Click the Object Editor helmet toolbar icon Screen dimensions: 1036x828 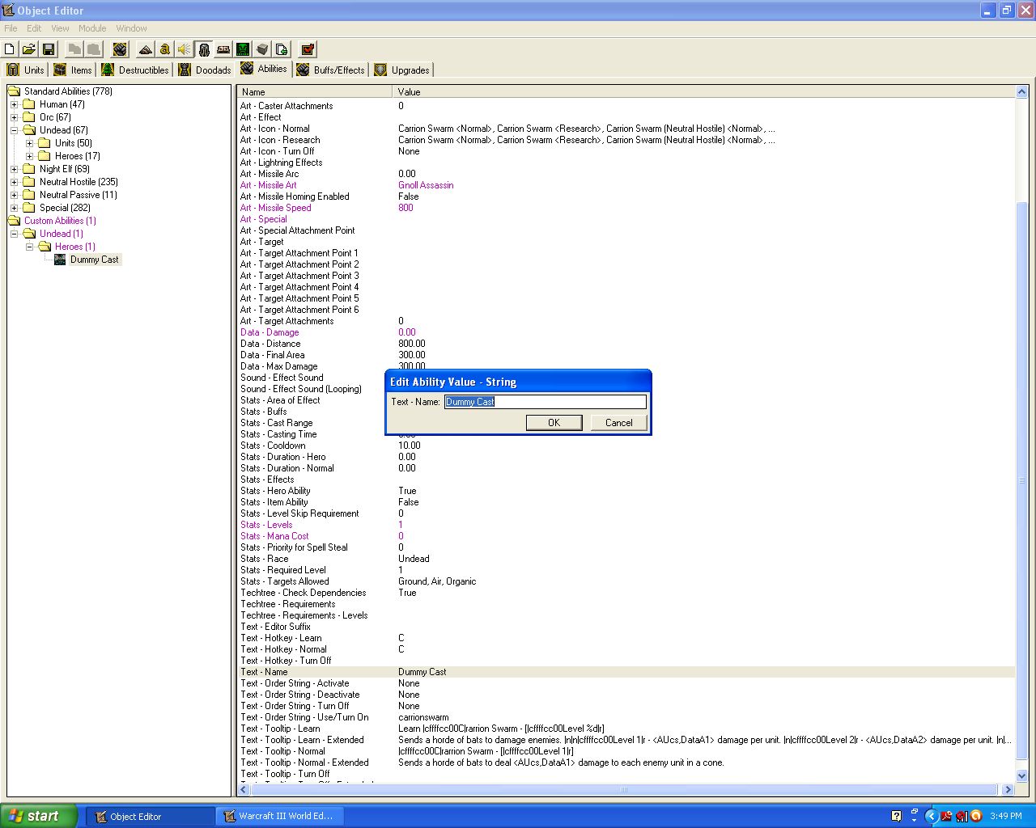[204, 49]
